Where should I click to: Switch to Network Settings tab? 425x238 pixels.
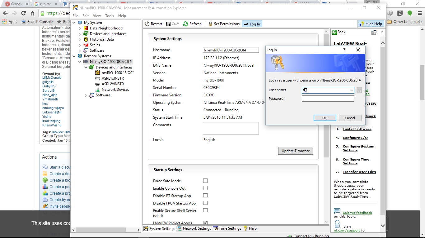(194, 228)
